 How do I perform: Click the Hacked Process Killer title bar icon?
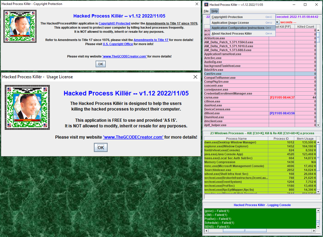(206, 5)
